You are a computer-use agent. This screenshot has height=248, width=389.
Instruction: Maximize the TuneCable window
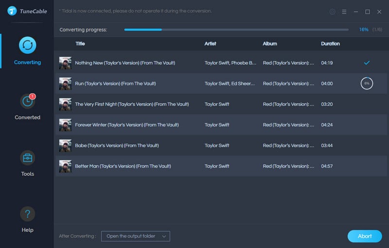(x=368, y=12)
